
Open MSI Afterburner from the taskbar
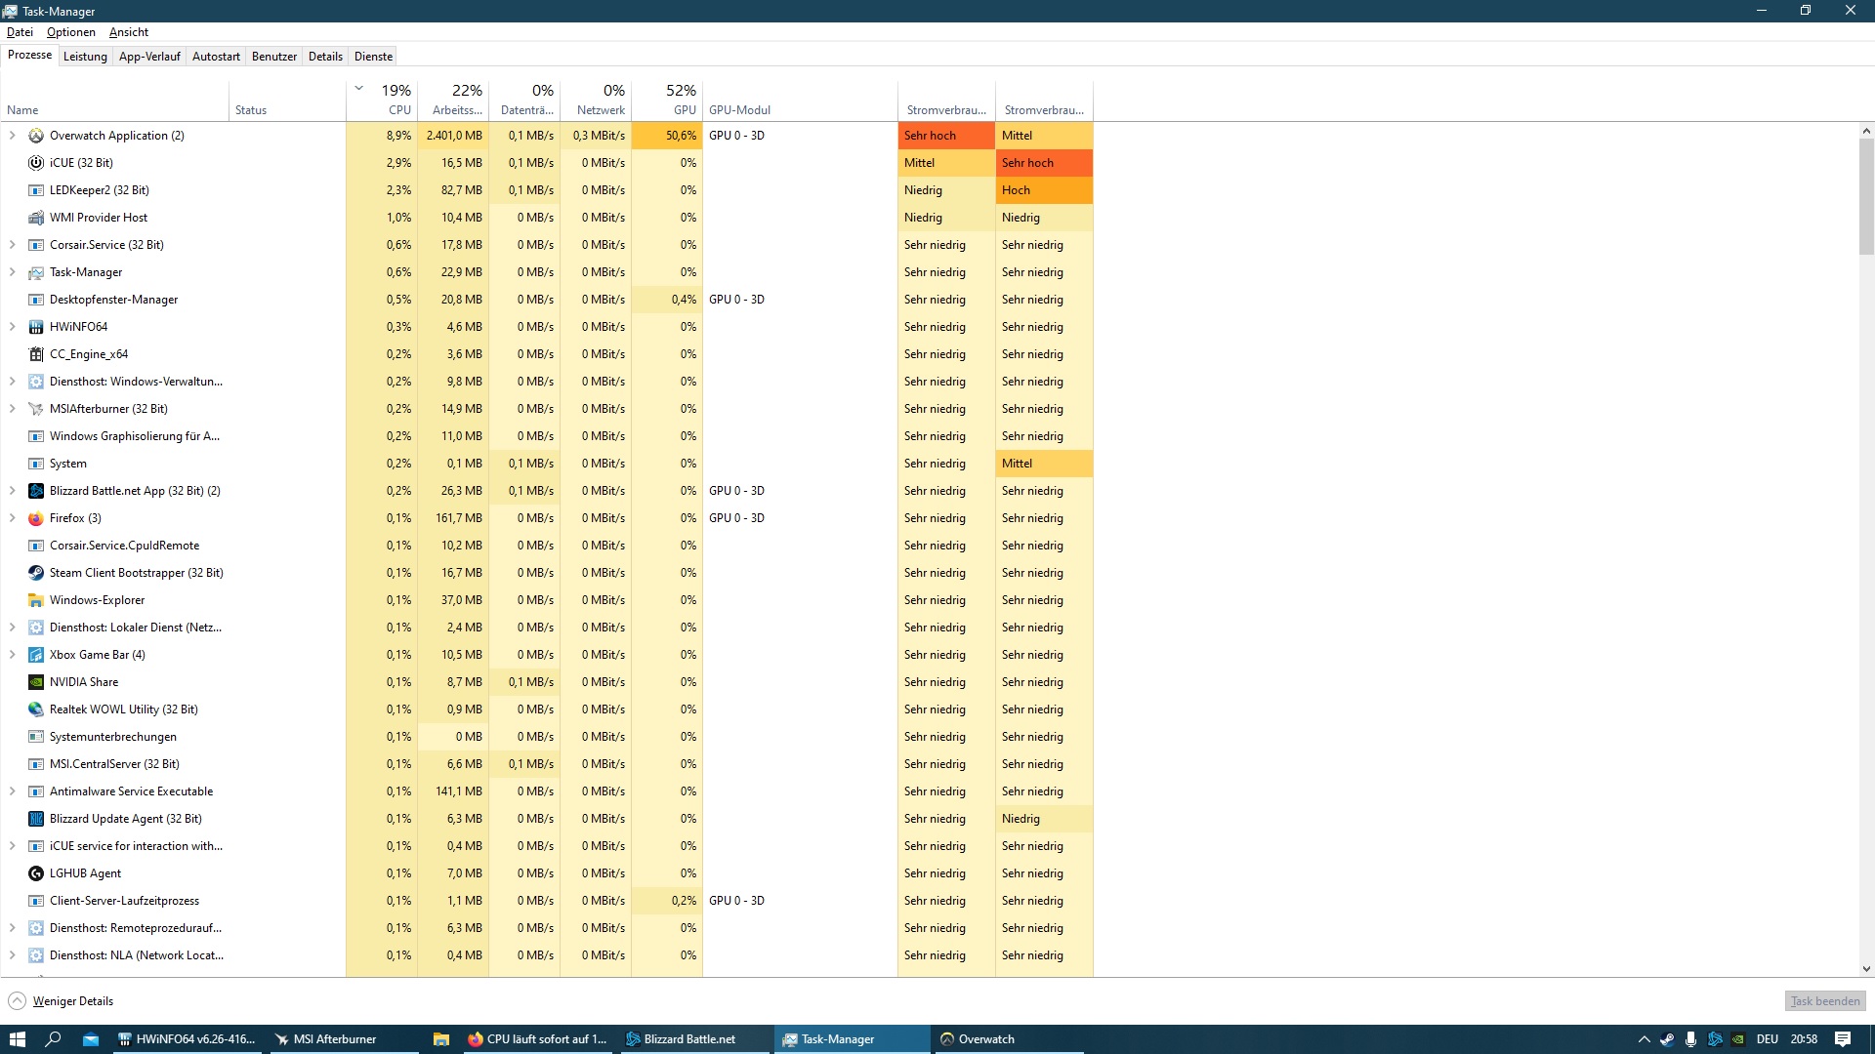tap(334, 1039)
